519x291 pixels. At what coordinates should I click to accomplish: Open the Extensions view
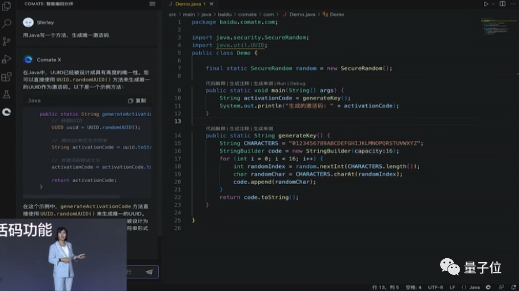click(x=7, y=76)
